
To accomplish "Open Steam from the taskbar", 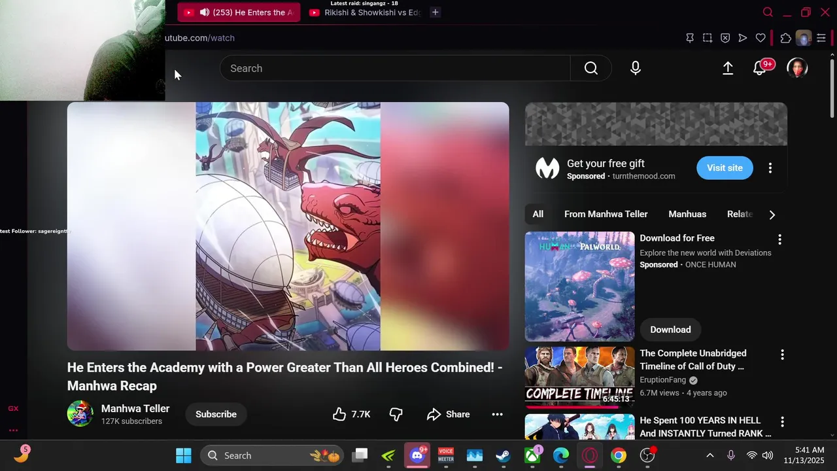I will tap(503, 455).
